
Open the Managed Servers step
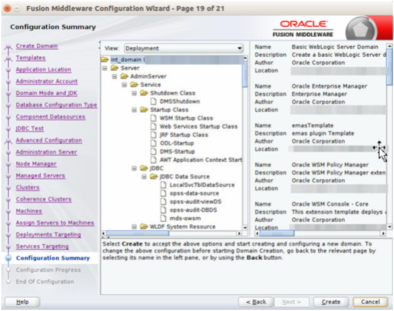pos(41,175)
